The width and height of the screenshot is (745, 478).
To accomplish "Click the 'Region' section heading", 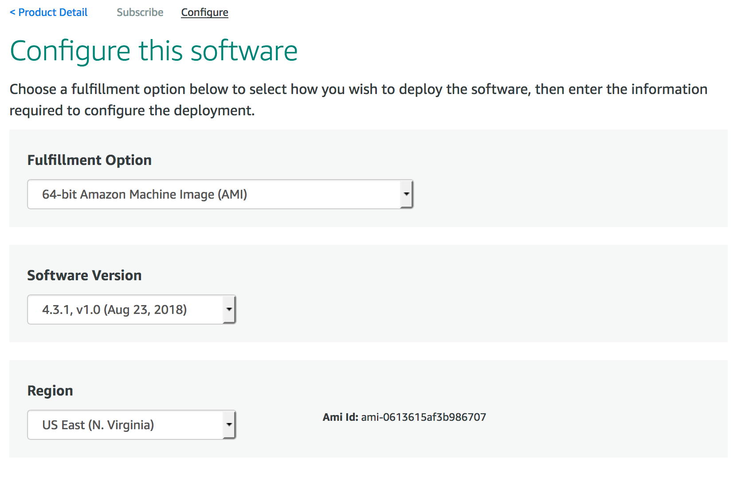I will pyautogui.click(x=50, y=391).
